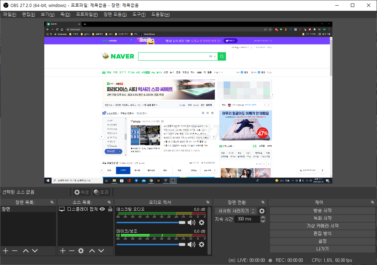Remove scene with the minus icon
This screenshot has width=377, height=265.
click(15, 251)
